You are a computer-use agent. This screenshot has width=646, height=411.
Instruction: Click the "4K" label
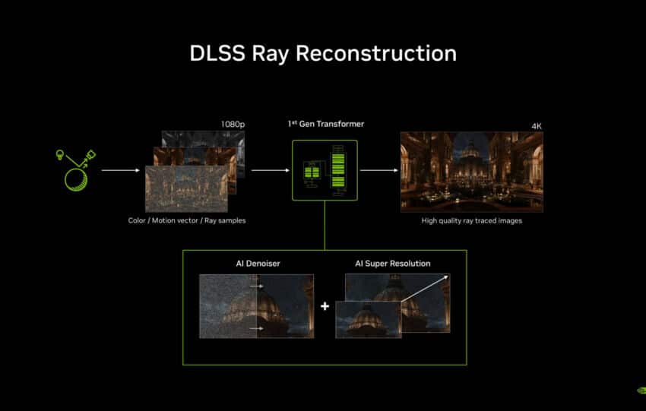[x=537, y=126]
